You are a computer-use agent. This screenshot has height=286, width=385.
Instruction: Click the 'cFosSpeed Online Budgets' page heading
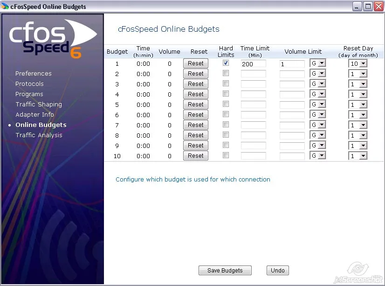pyautogui.click(x=169, y=29)
